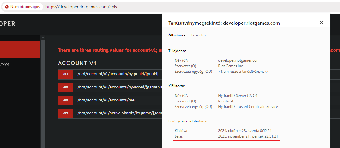Click sidebar scrollbar up arrow
Screen dimensions: 340x148
point(43,37)
